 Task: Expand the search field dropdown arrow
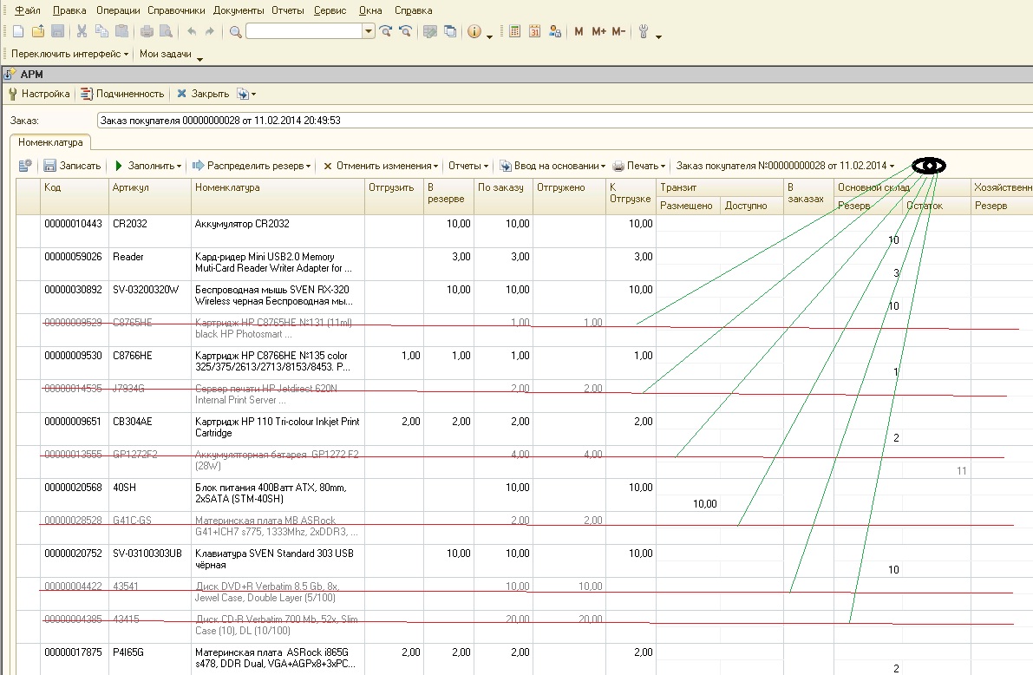[x=369, y=32]
